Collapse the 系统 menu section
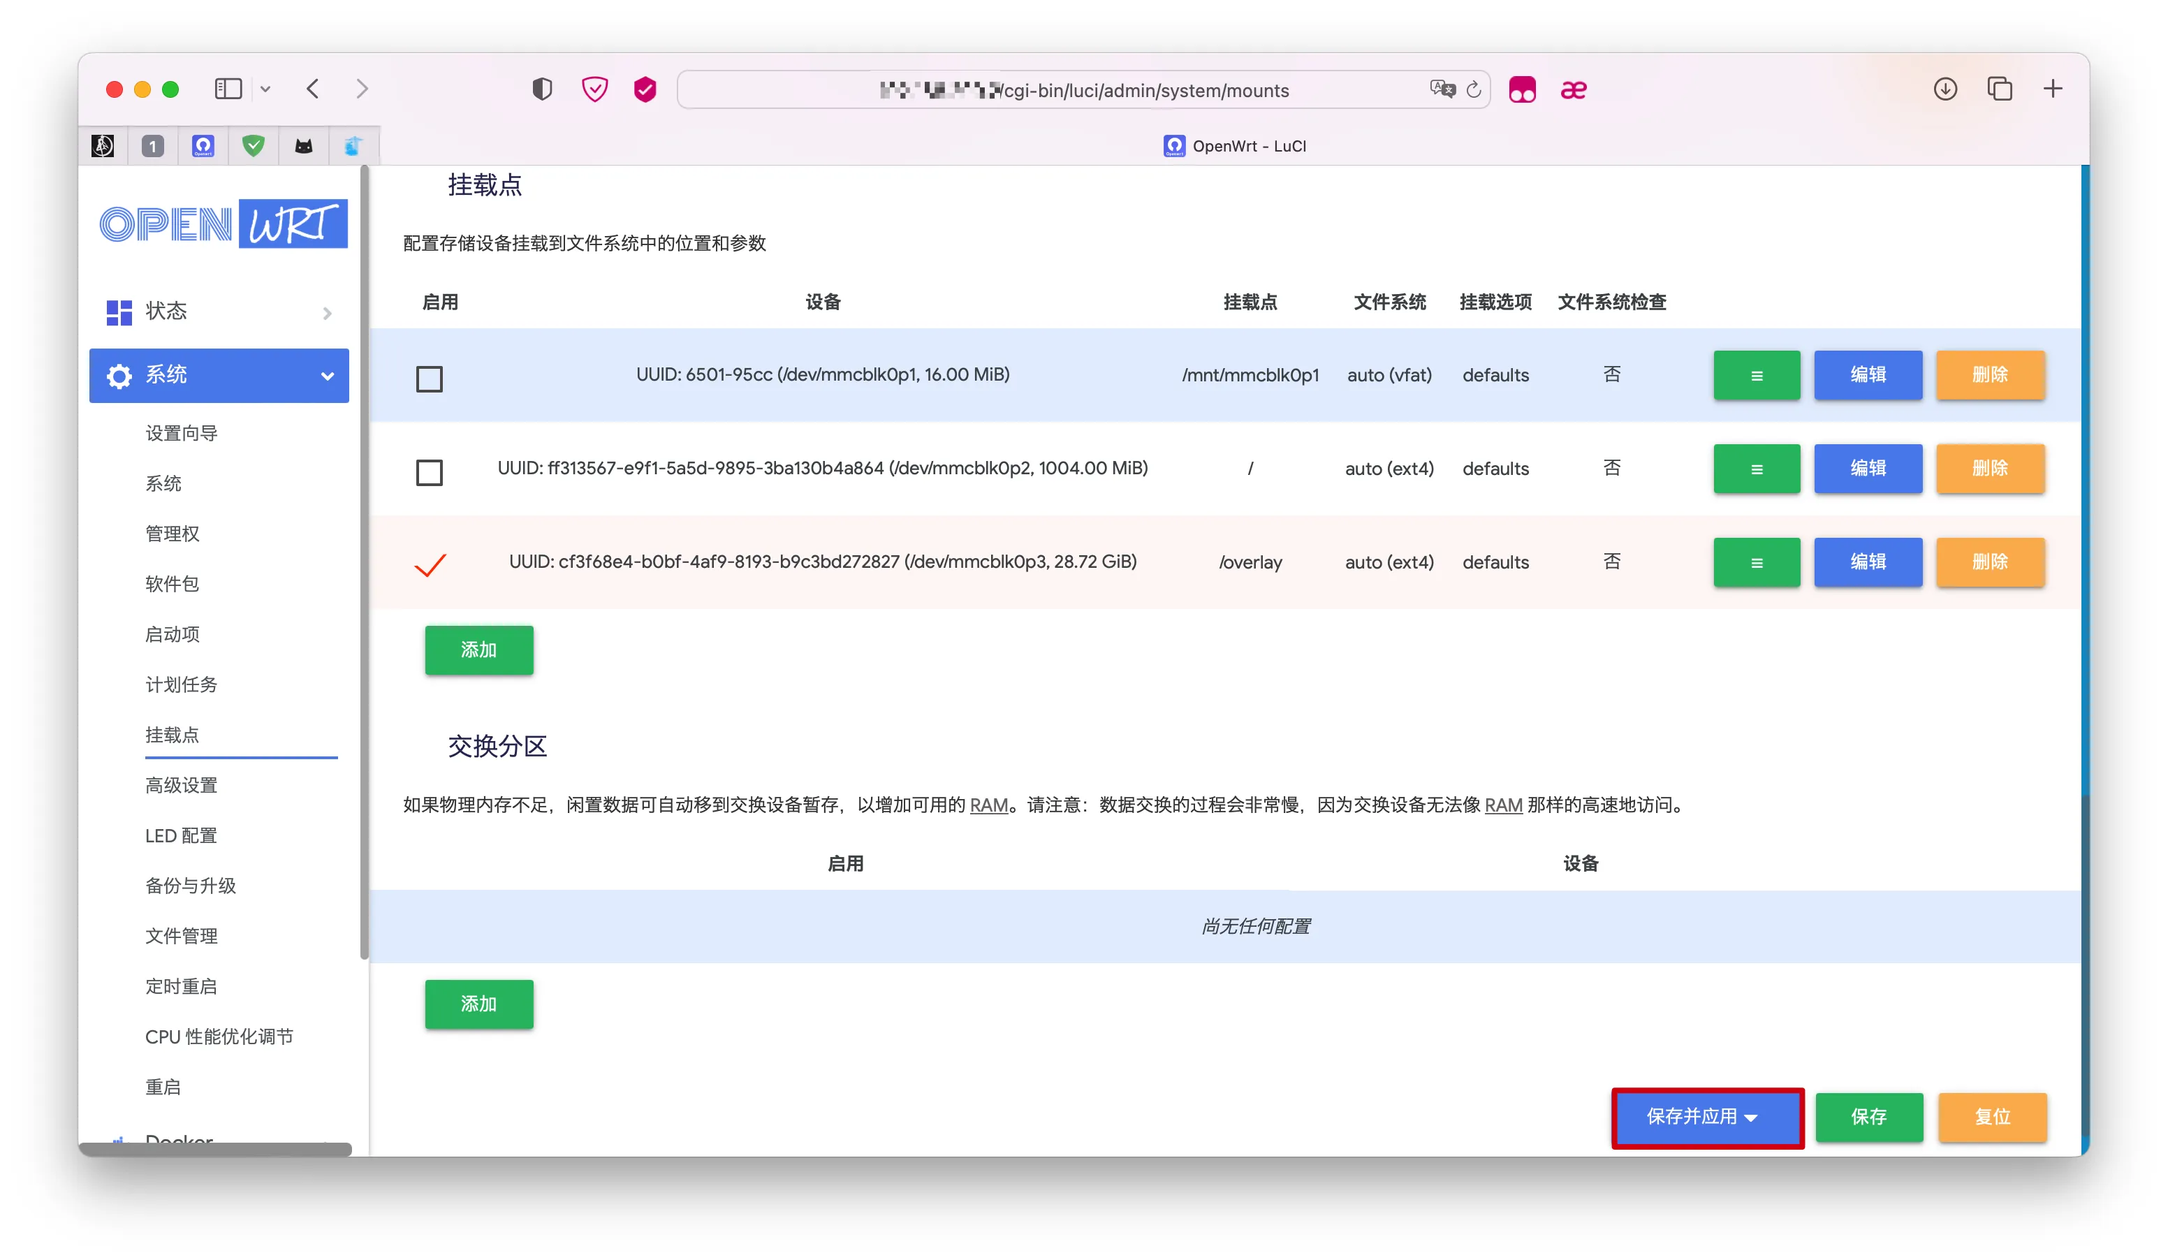This screenshot has height=1260, width=2168. [219, 375]
